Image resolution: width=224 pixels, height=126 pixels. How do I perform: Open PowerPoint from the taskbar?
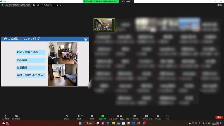(x=139, y=123)
